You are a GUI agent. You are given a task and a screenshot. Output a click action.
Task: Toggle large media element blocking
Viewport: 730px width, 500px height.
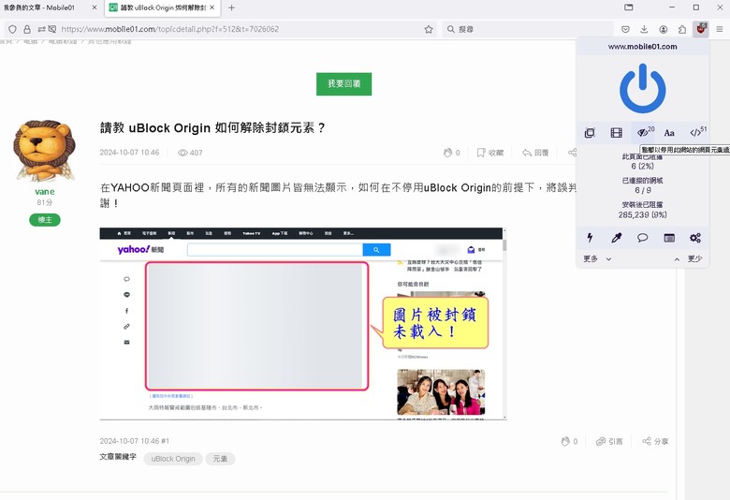(x=616, y=133)
